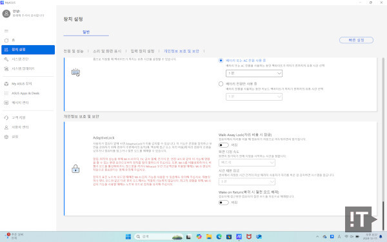Image resolution: width=387 pixels, height=242 pixels.
Task: Show hidden system tray icons
Action: coord(317,237)
